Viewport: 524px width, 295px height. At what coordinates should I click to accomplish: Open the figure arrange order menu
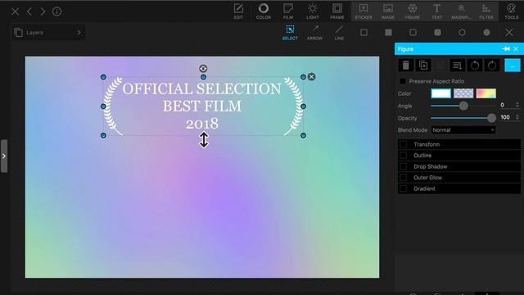[457, 66]
